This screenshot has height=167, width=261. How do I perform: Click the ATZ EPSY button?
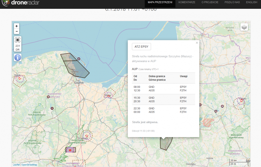point(141,47)
